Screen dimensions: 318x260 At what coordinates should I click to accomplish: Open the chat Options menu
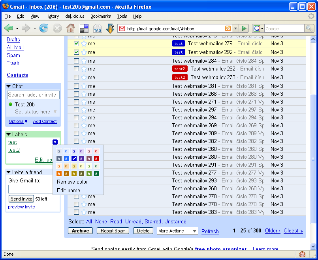(18, 121)
